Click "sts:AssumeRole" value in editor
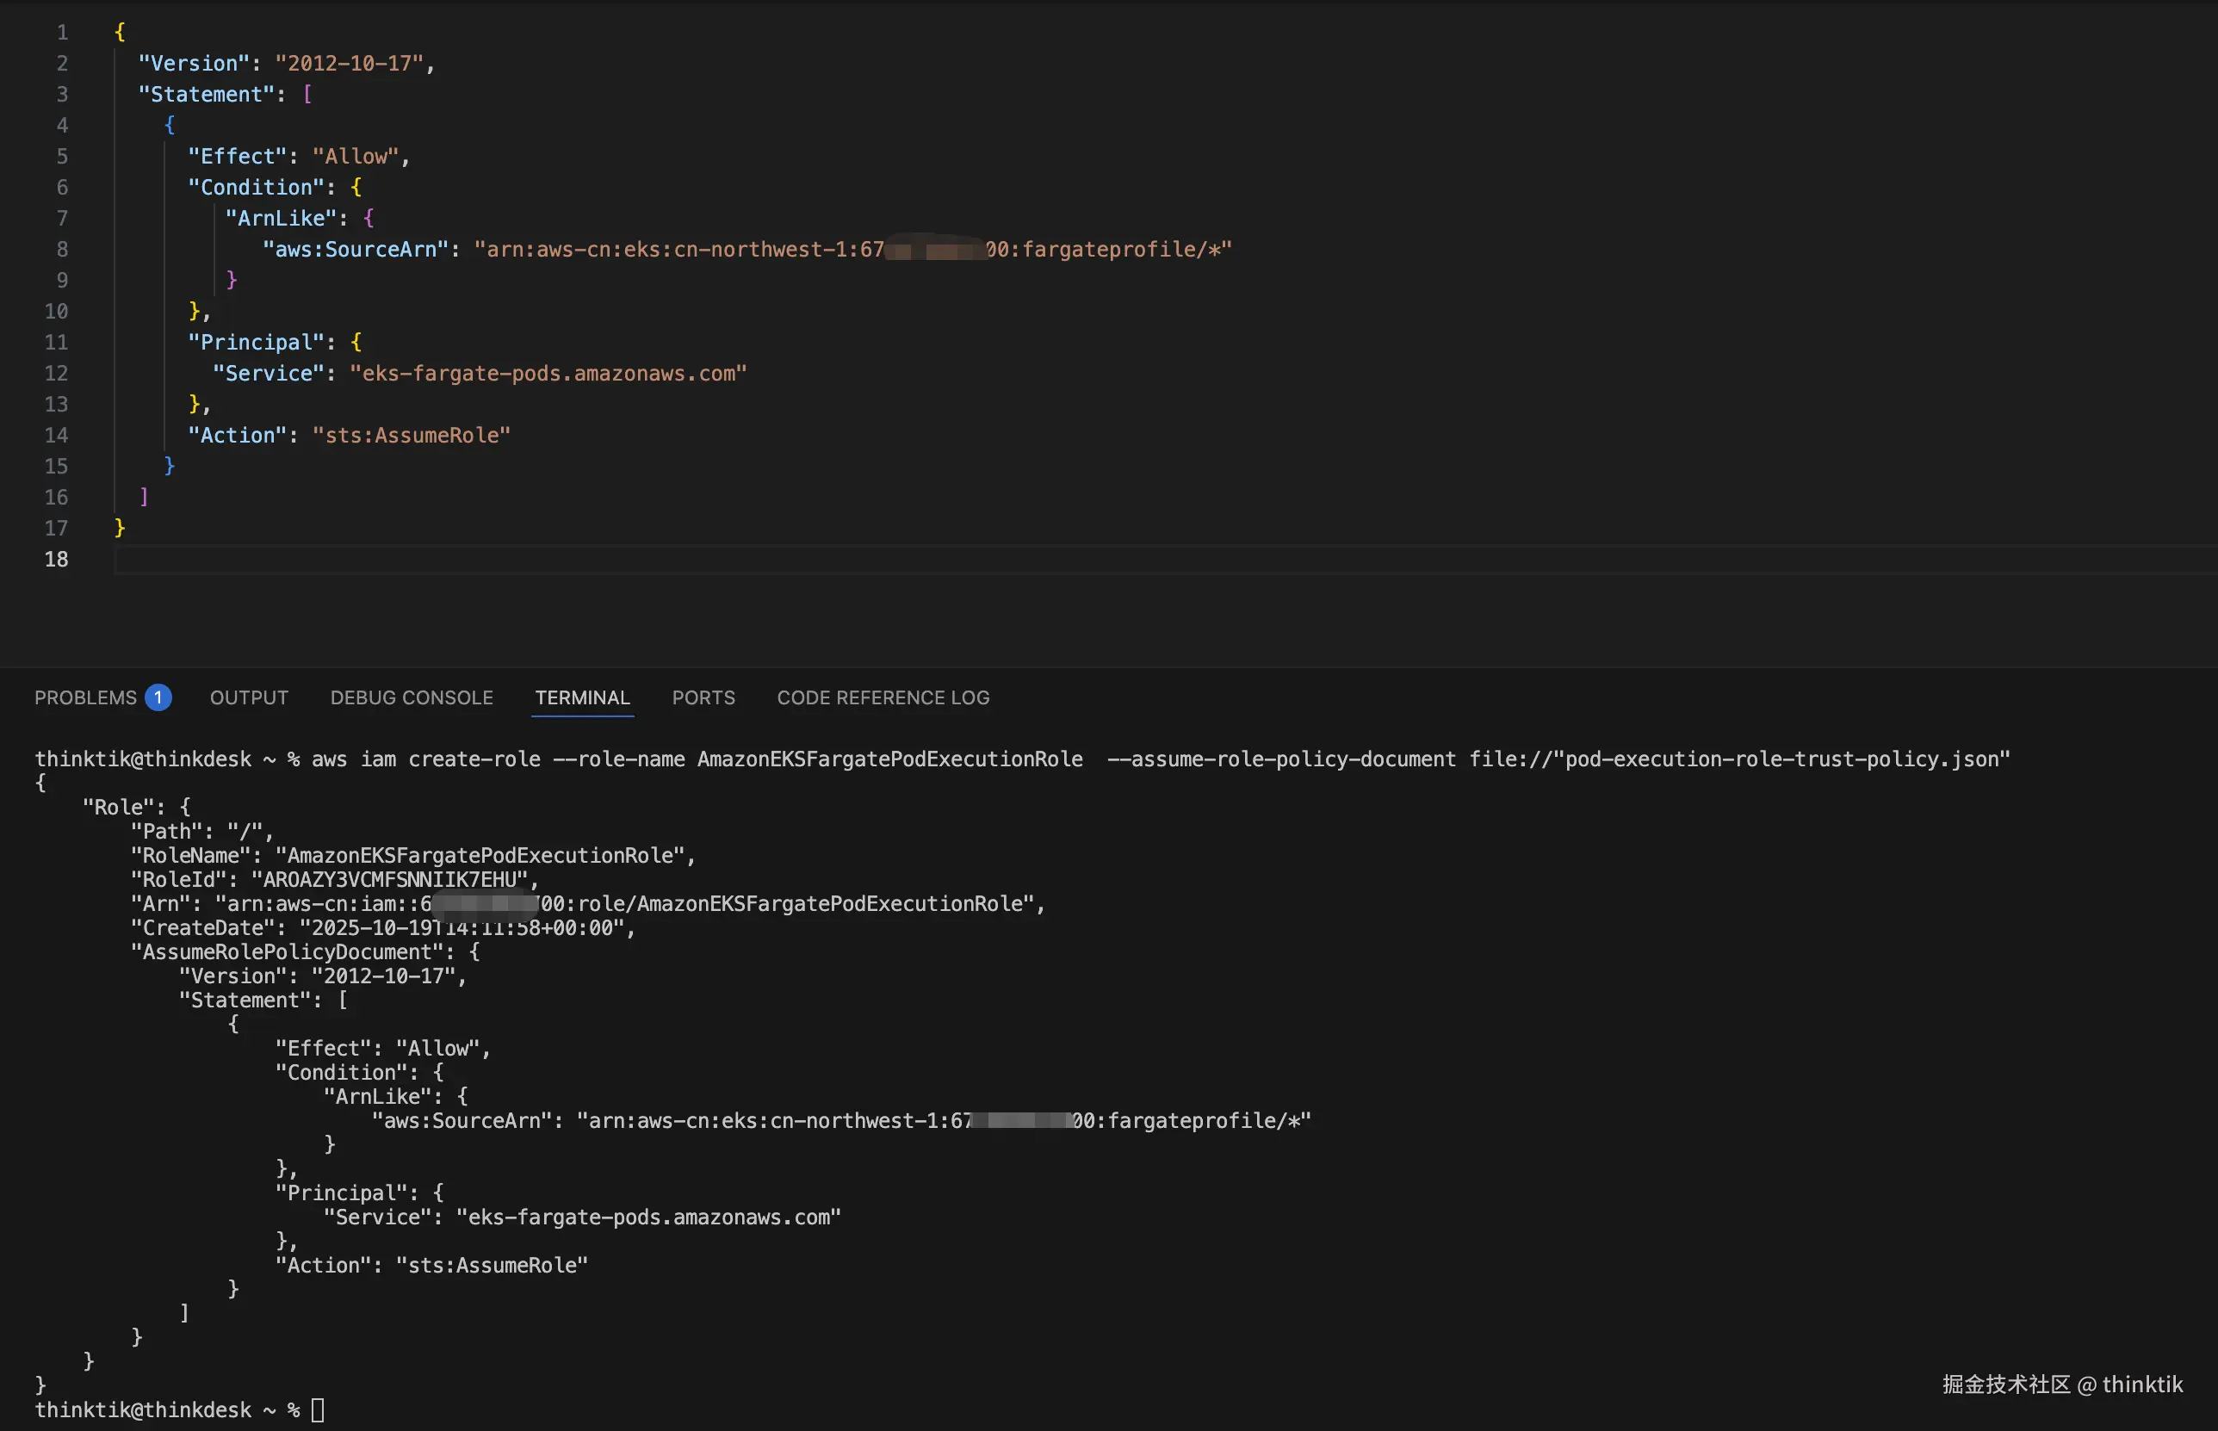 (412, 436)
